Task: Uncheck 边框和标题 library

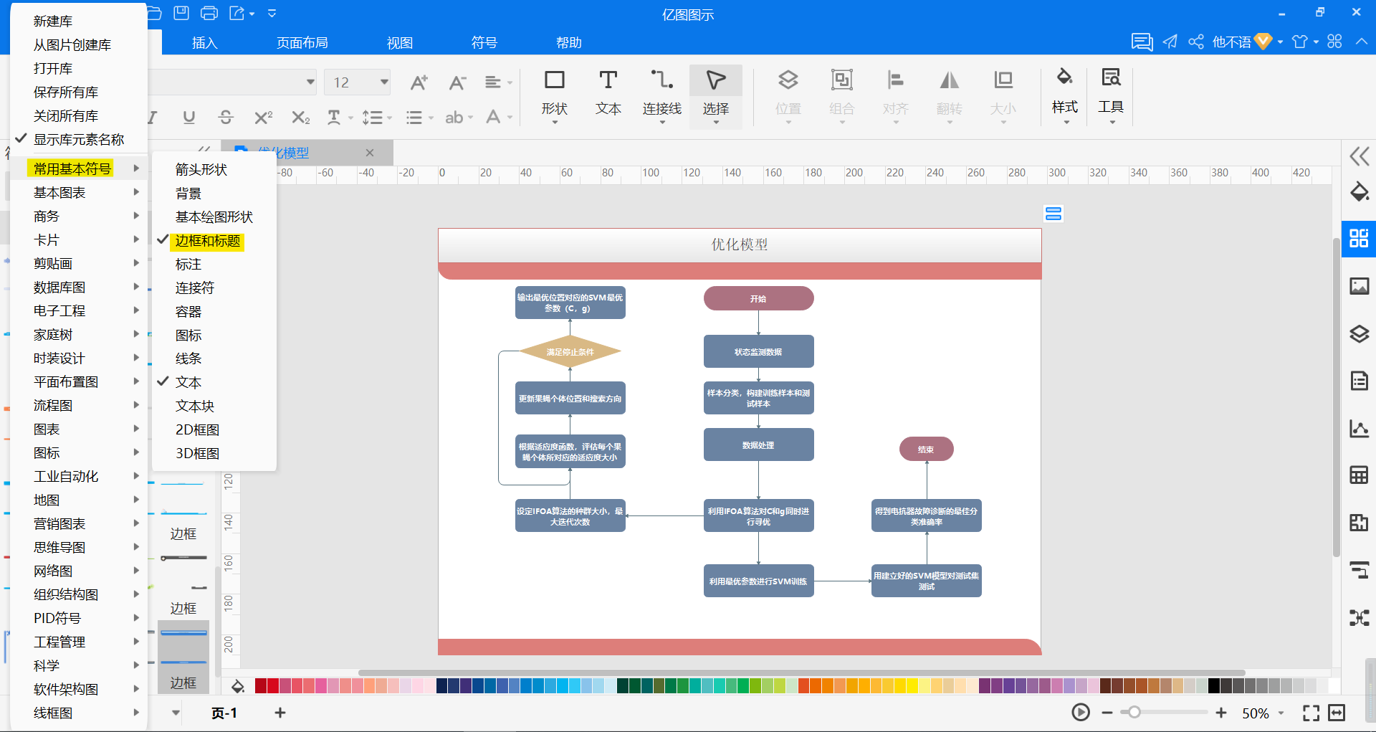Action: (x=208, y=241)
